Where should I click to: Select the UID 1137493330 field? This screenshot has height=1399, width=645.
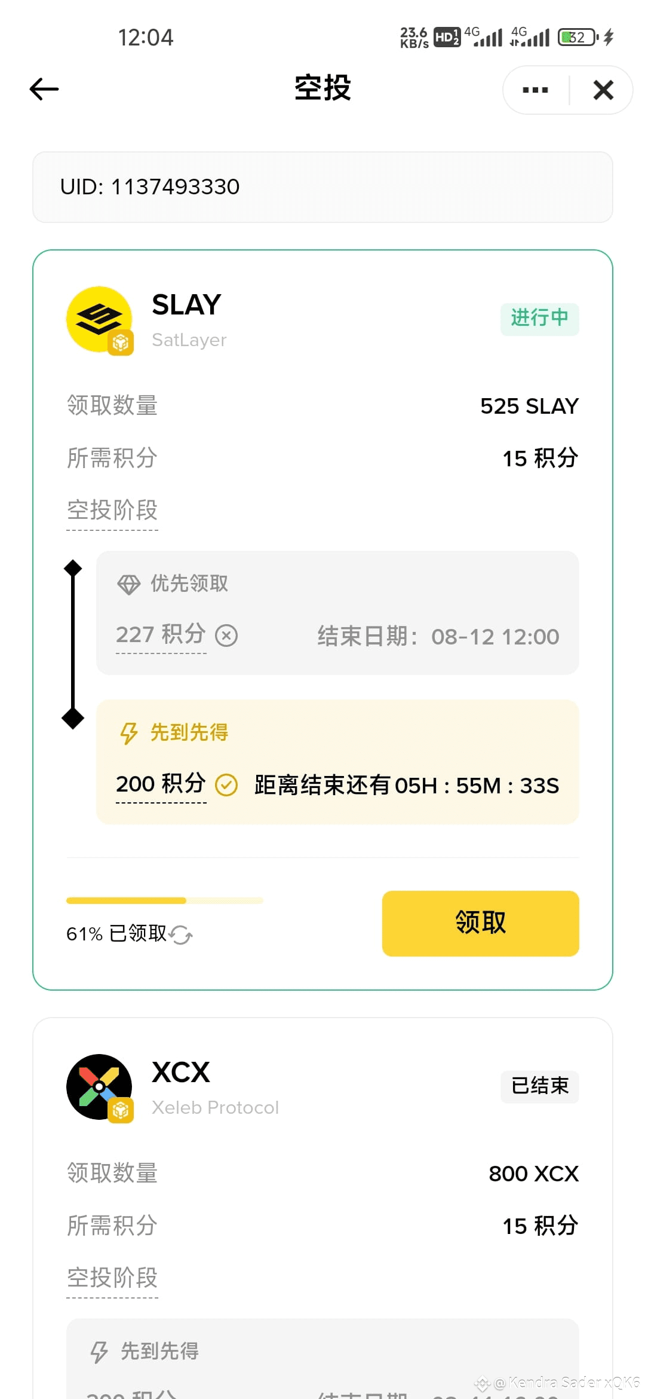(x=322, y=187)
